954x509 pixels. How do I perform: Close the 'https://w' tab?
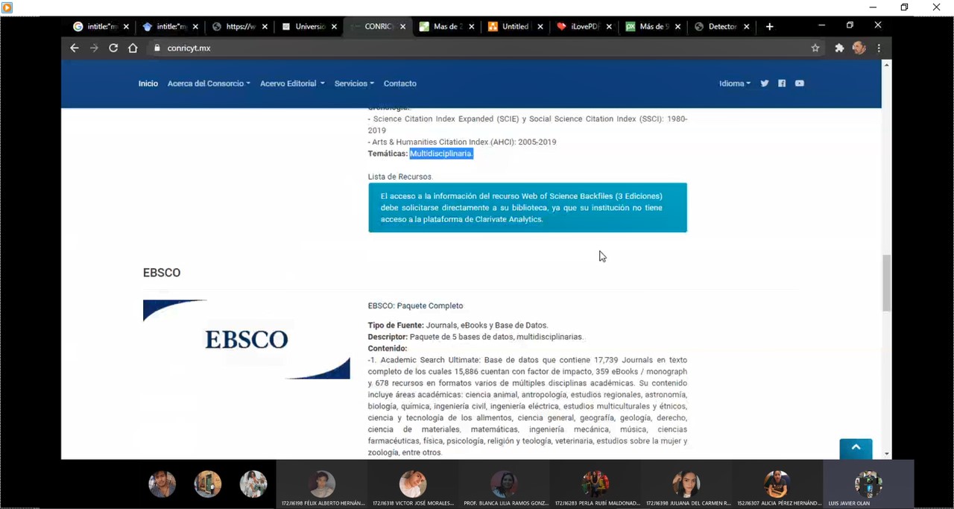(x=265, y=26)
